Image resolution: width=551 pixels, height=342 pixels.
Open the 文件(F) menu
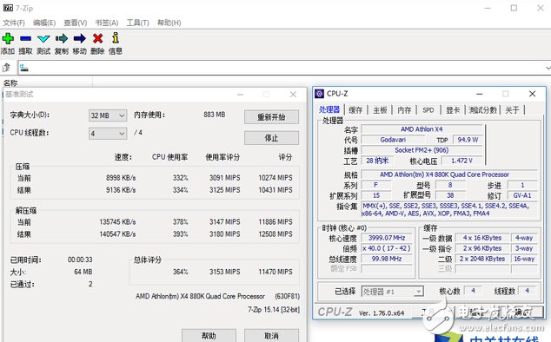[x=14, y=23]
